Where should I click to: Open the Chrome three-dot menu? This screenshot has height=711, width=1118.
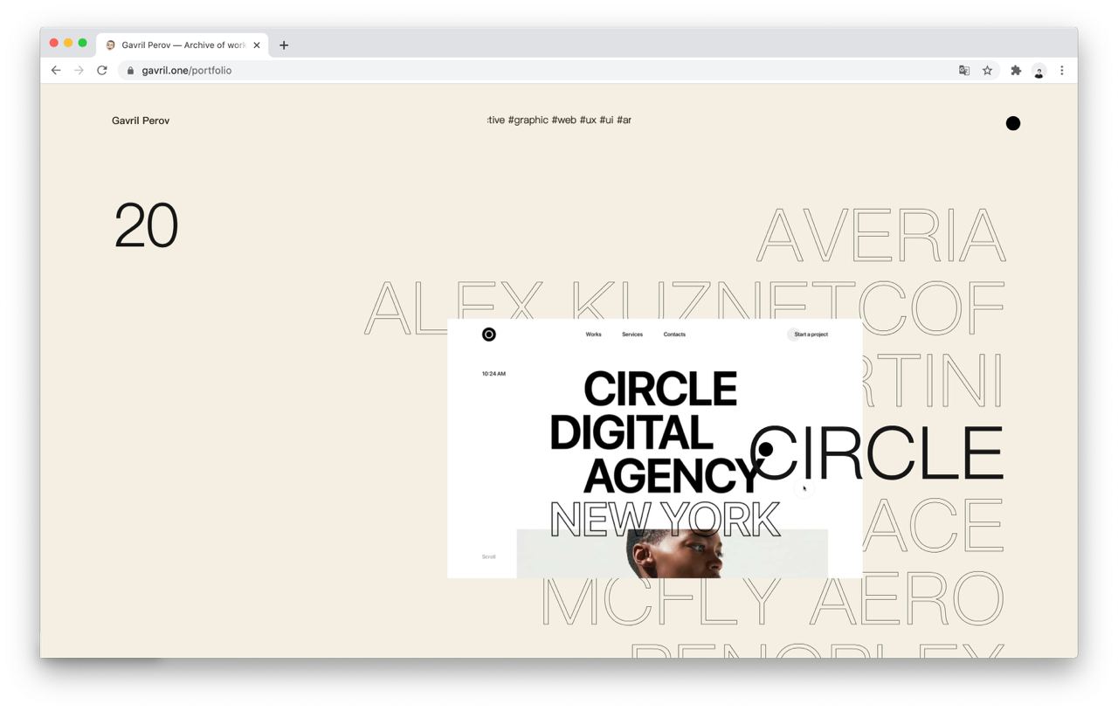pyautogui.click(x=1062, y=71)
